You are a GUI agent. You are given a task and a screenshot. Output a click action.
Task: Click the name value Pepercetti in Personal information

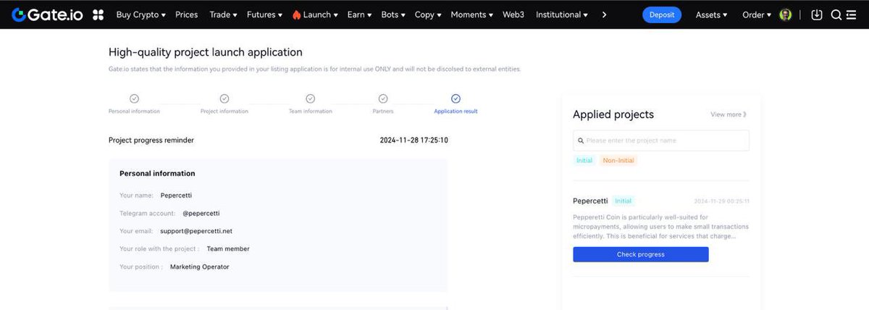coord(176,196)
